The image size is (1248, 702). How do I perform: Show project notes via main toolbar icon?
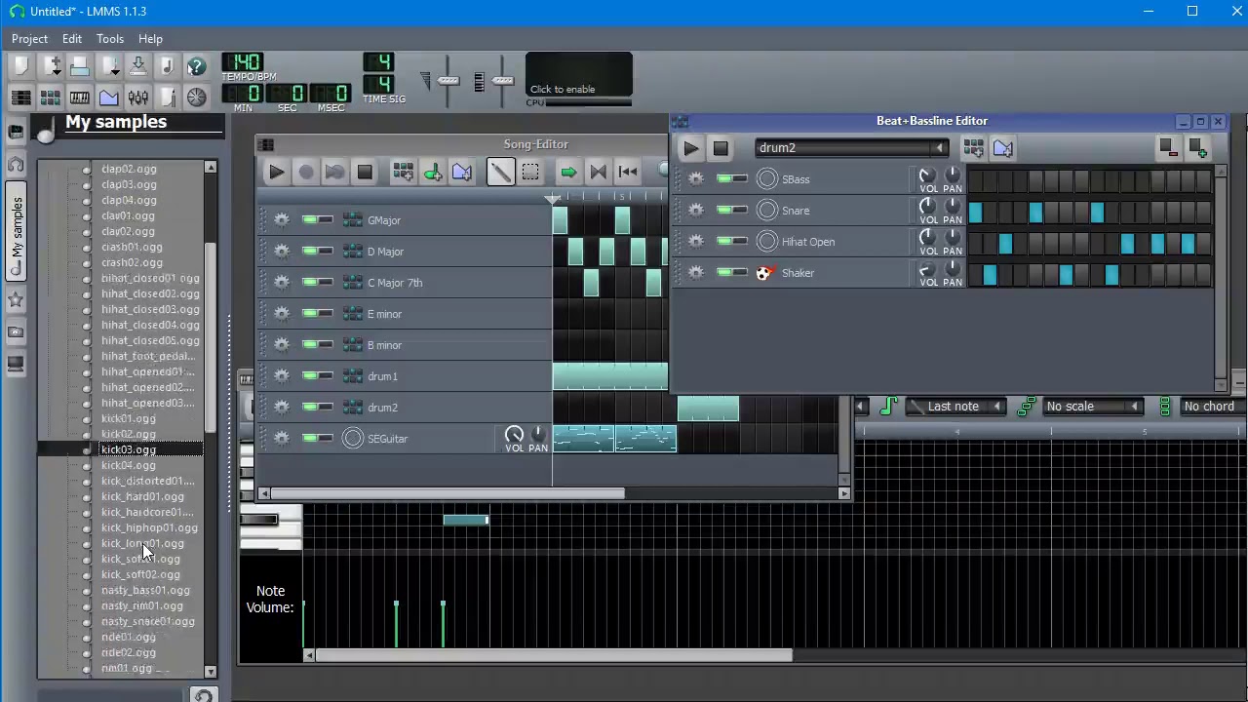tap(167, 97)
